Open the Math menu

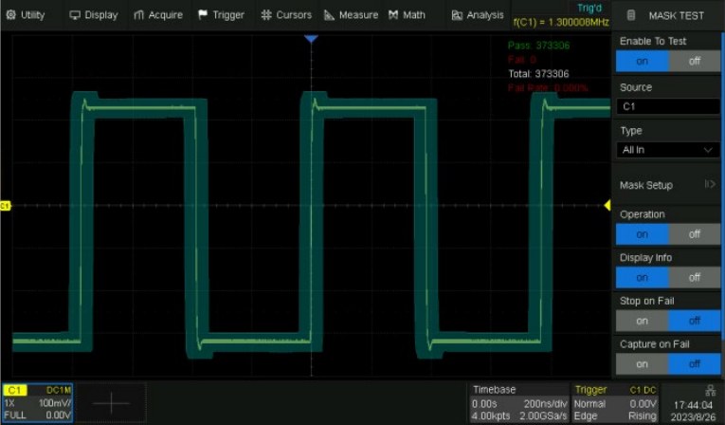[x=407, y=15]
